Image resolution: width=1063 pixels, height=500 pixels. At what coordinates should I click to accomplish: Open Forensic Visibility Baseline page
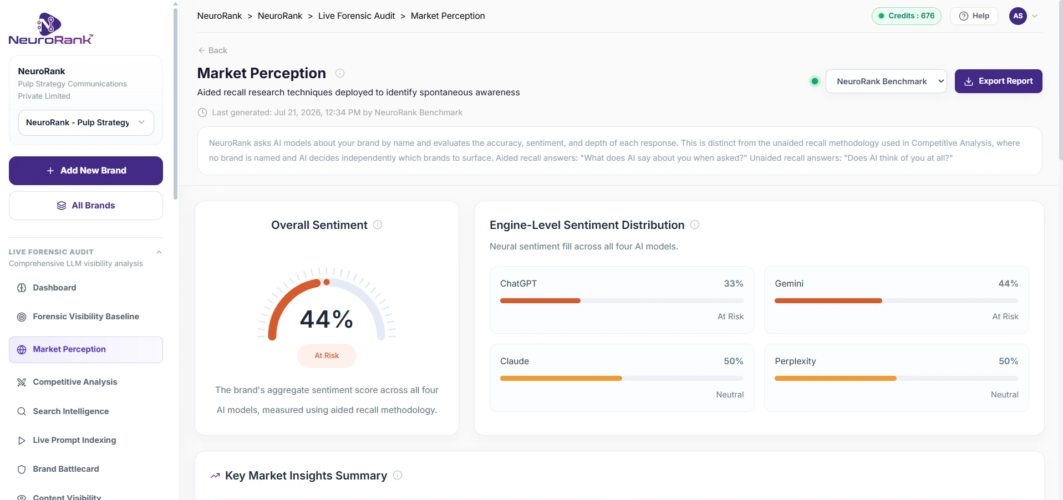point(86,317)
